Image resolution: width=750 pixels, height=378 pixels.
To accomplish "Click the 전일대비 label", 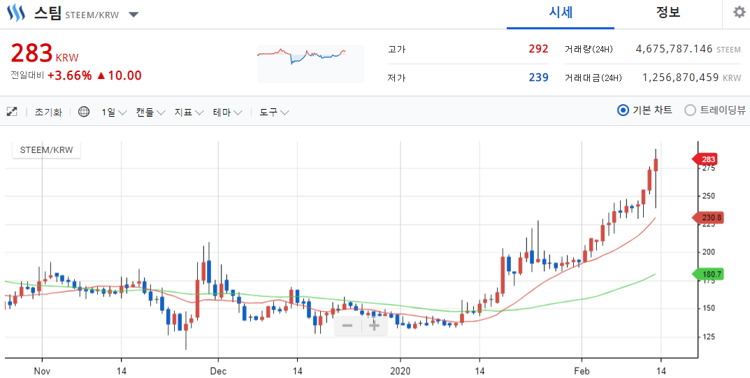I will tap(27, 75).
